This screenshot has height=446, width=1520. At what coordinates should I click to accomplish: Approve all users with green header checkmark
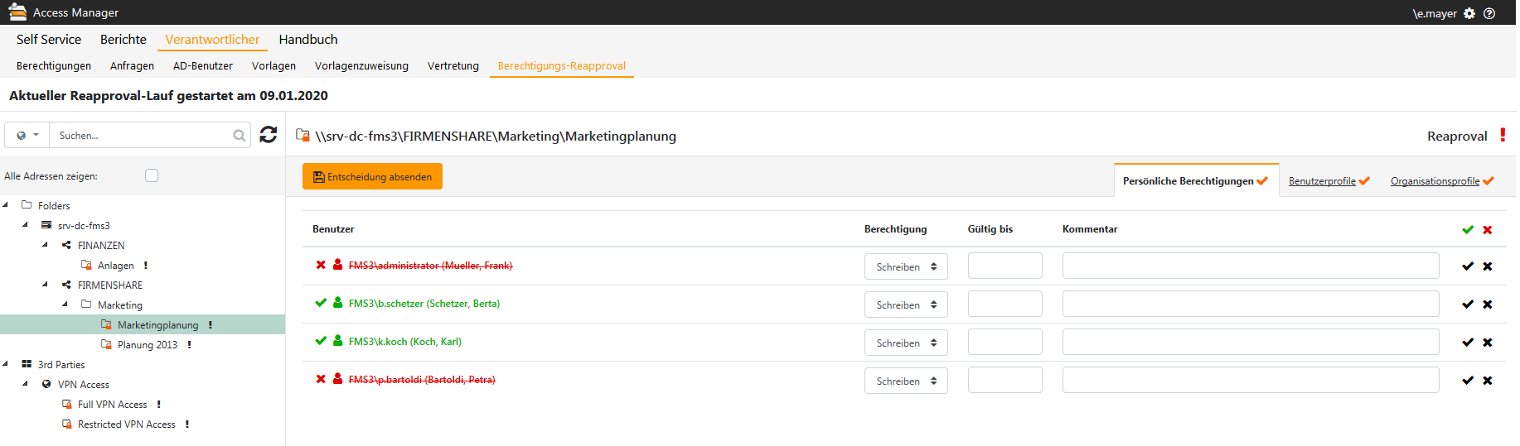point(1468,230)
